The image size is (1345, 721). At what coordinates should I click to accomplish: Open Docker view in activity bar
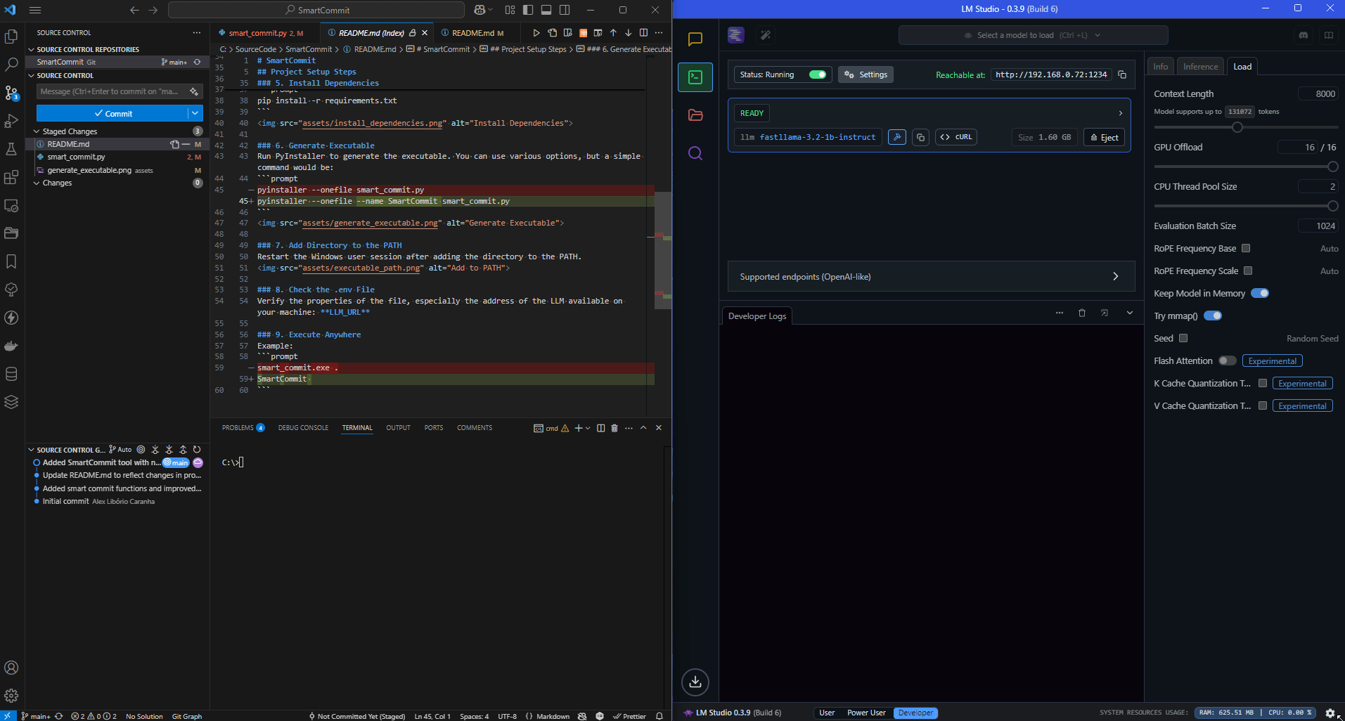(x=11, y=346)
